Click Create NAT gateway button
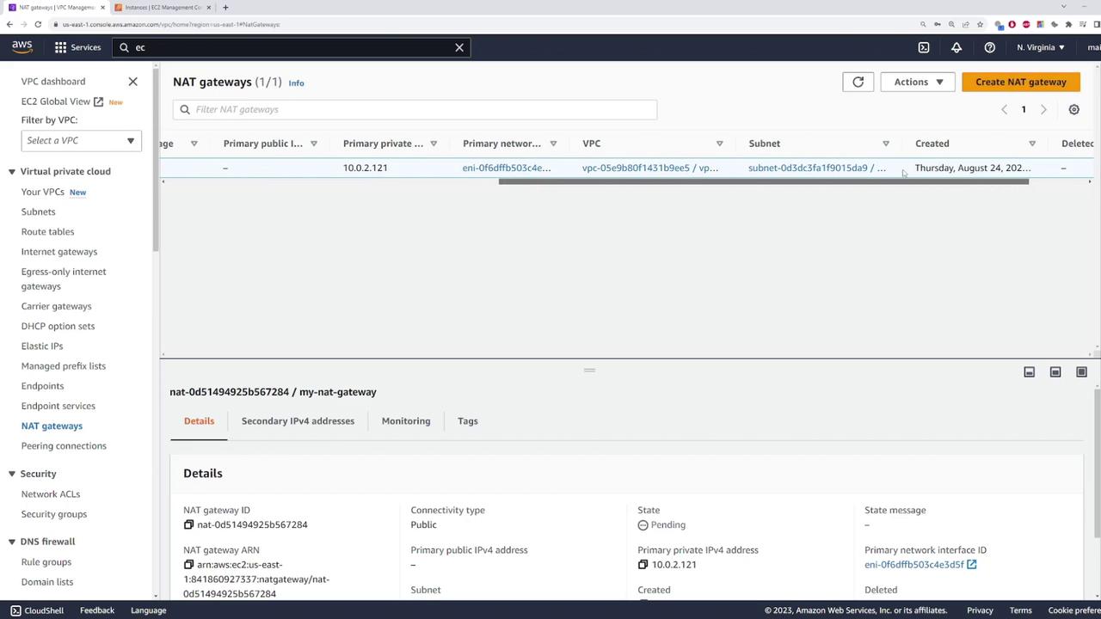1101x619 pixels. point(1021,82)
